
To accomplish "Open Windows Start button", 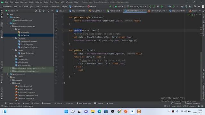I will pyautogui.click(x=66, y=111).
